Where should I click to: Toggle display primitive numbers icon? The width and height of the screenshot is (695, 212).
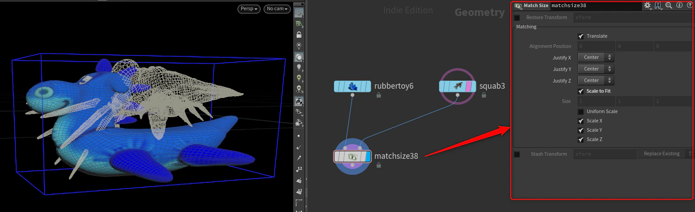pyautogui.click(x=298, y=192)
